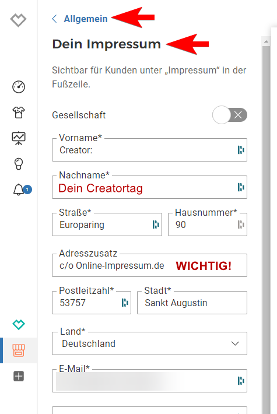The image size is (277, 414).
Task: Click the Hausnummer field showing 90
Action: click(208, 224)
